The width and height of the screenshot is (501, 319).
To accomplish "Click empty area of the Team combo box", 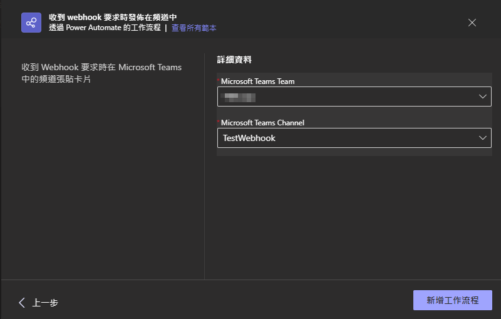I will [363, 97].
